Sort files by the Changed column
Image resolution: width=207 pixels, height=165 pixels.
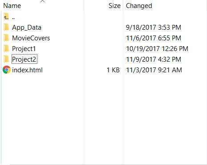point(139,6)
